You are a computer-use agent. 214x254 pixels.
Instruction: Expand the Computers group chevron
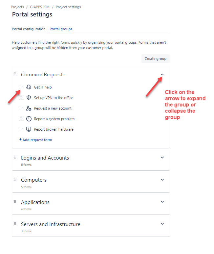tap(162, 180)
